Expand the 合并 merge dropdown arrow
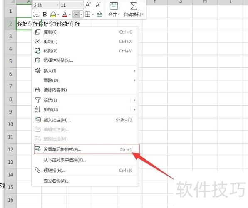The width and height of the screenshot is (248, 208). (119, 15)
